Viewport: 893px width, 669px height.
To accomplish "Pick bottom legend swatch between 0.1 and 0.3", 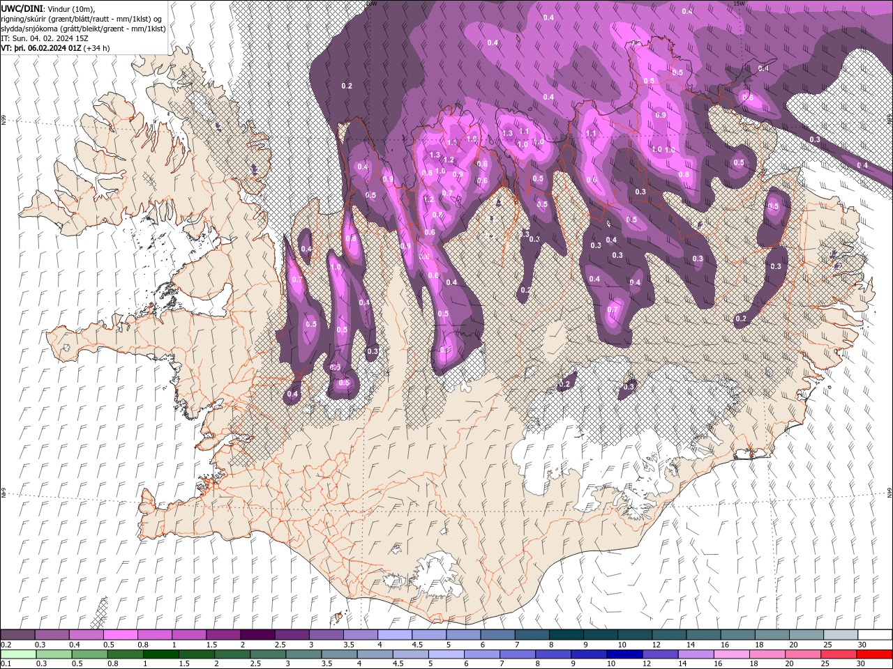I will (17, 654).
